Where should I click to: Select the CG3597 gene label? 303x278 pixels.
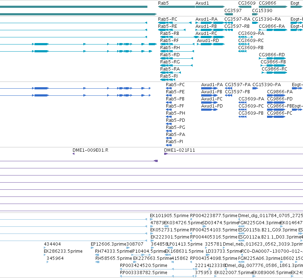pyautogui.click(x=233, y=10)
